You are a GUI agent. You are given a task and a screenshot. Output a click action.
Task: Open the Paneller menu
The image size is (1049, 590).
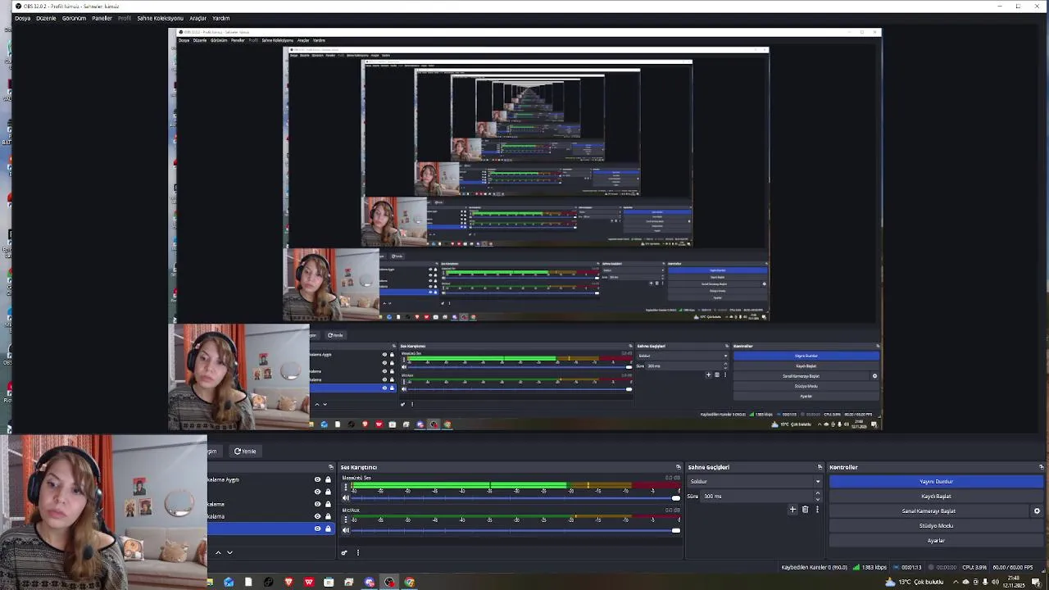(102, 18)
